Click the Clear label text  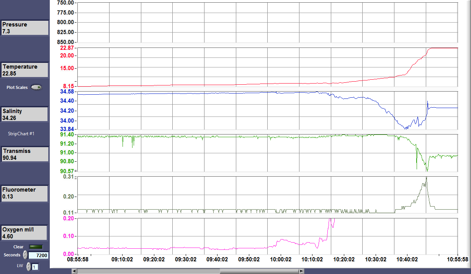[x=18, y=247]
